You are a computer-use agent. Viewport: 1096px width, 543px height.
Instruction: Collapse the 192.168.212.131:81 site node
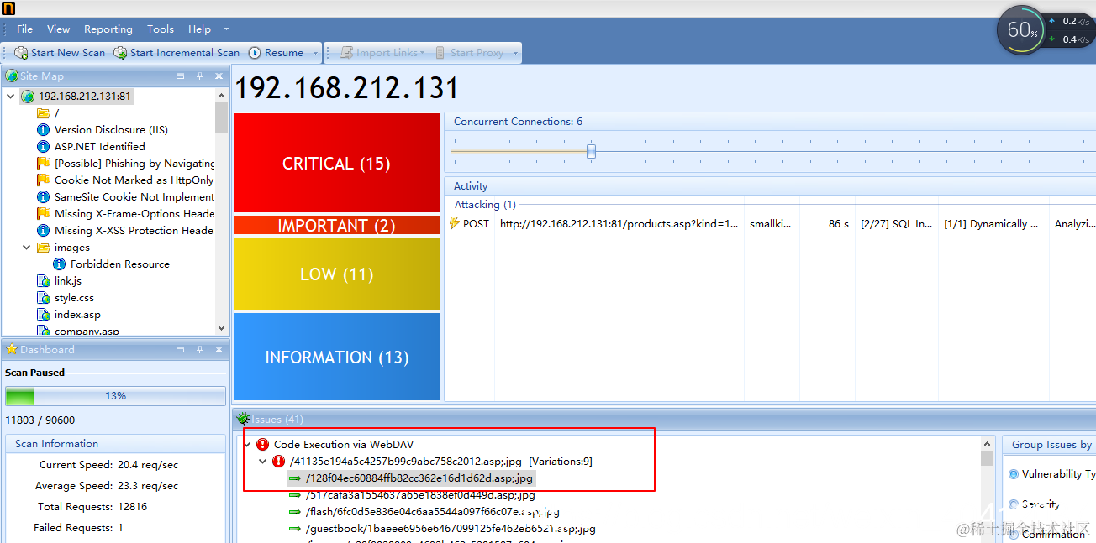(11, 97)
